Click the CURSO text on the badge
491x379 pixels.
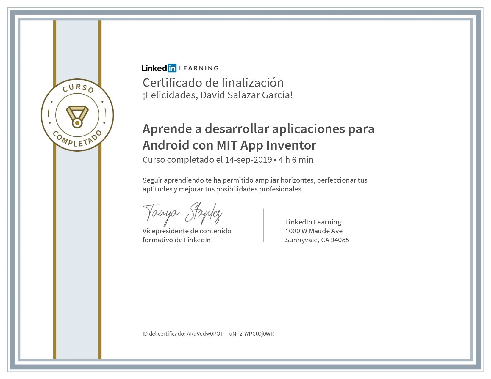(78, 87)
